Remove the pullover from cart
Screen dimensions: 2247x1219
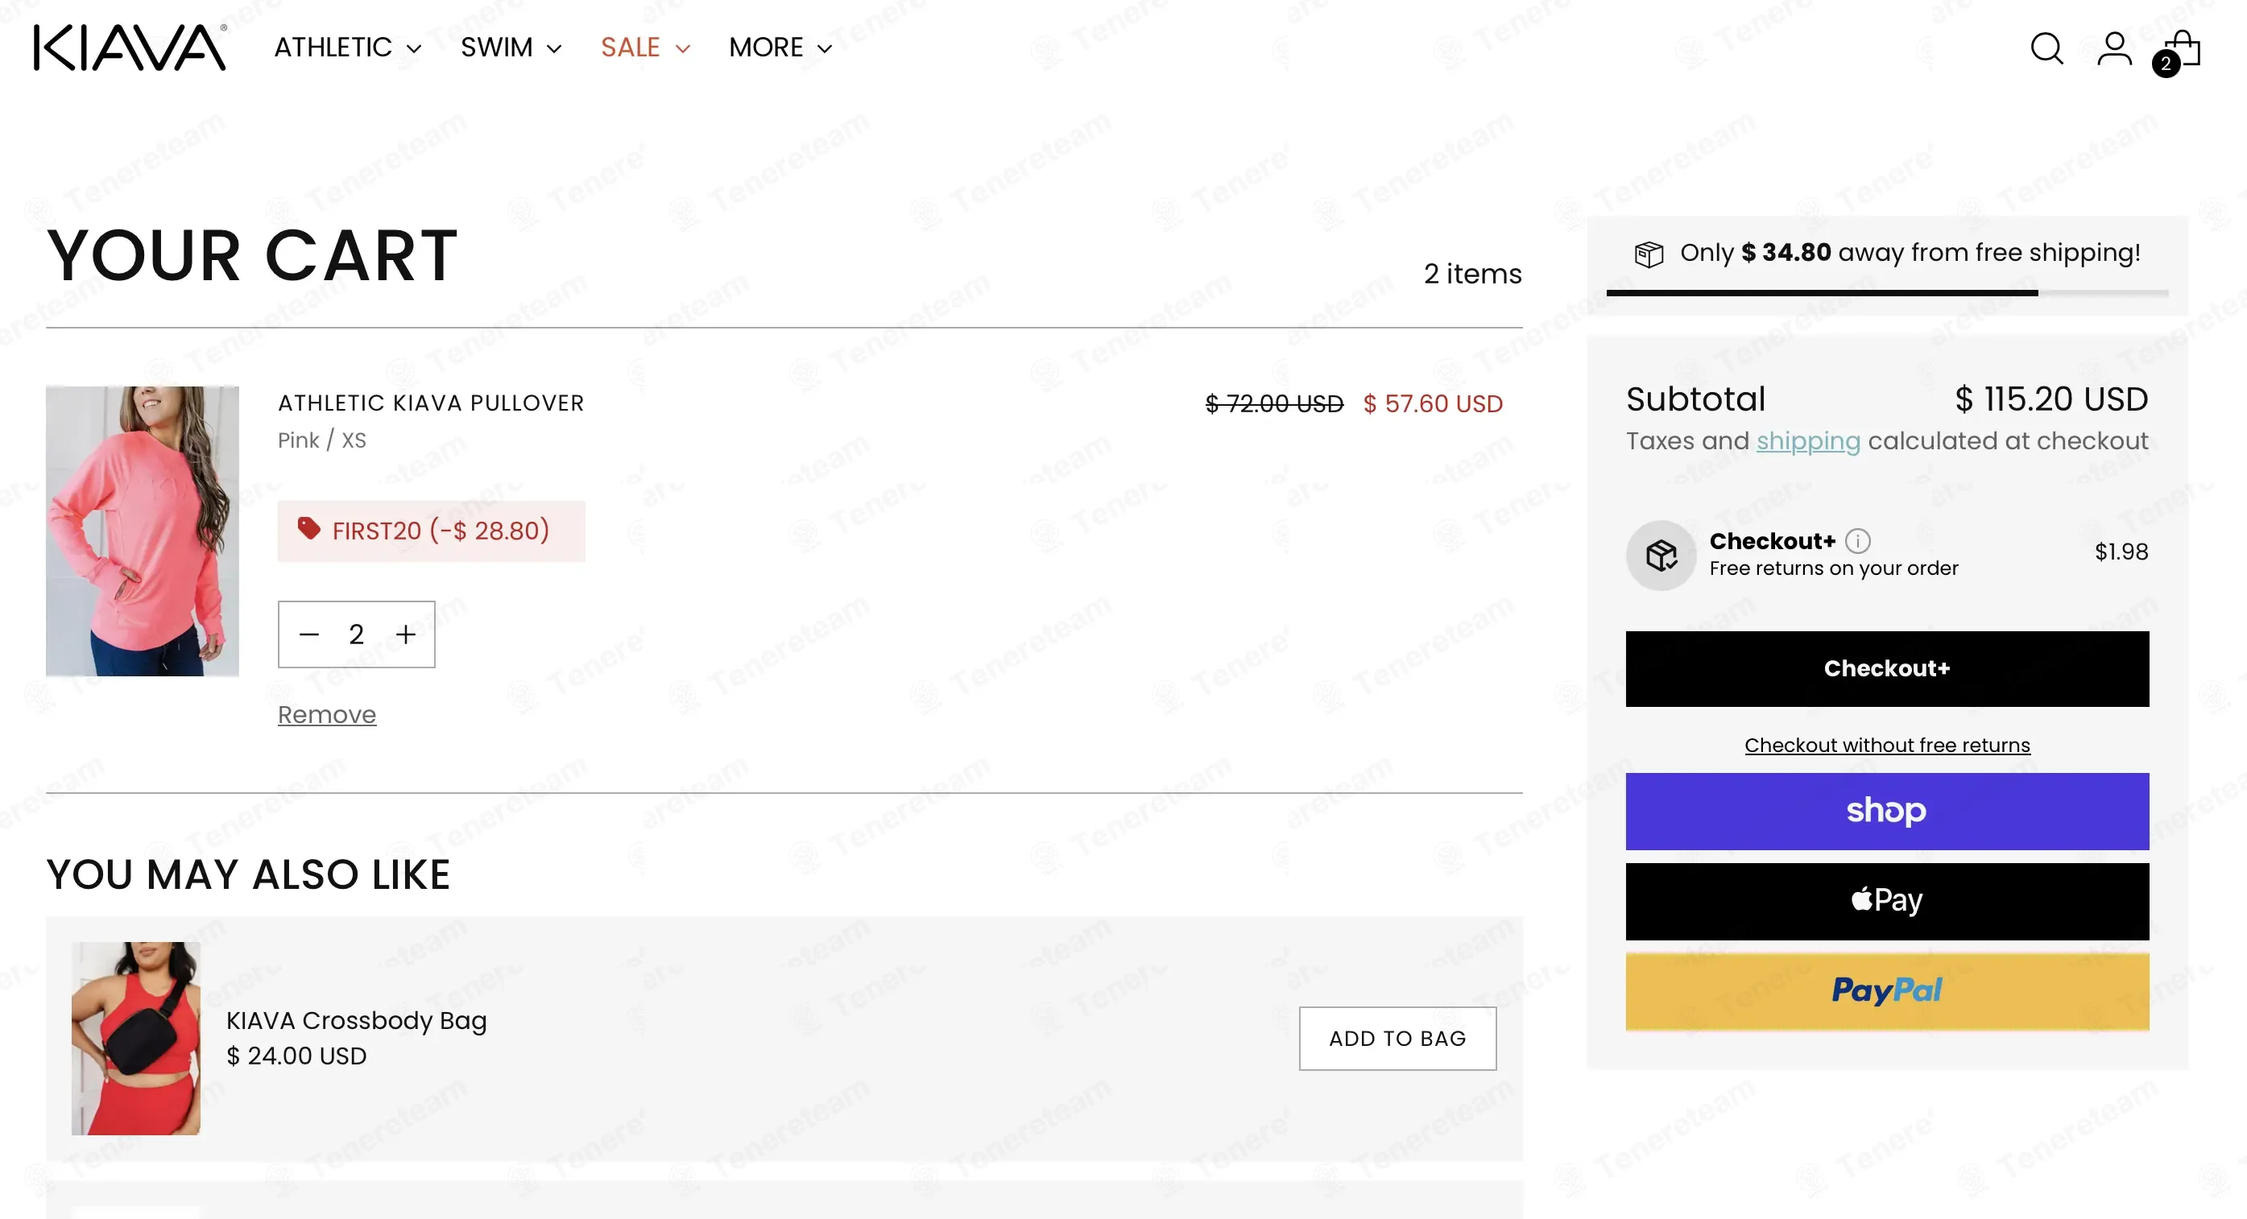click(327, 714)
